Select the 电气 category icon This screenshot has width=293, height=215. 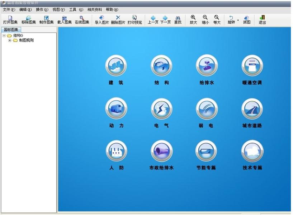161,109
